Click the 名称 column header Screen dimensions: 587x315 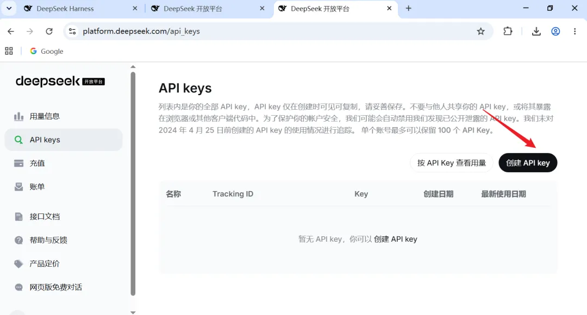click(173, 194)
